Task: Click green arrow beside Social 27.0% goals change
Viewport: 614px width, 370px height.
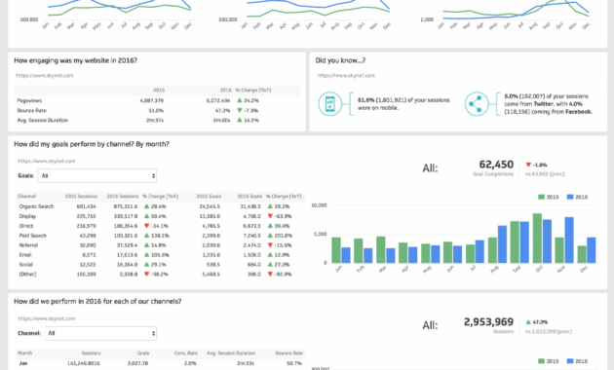Action: [x=270, y=265]
